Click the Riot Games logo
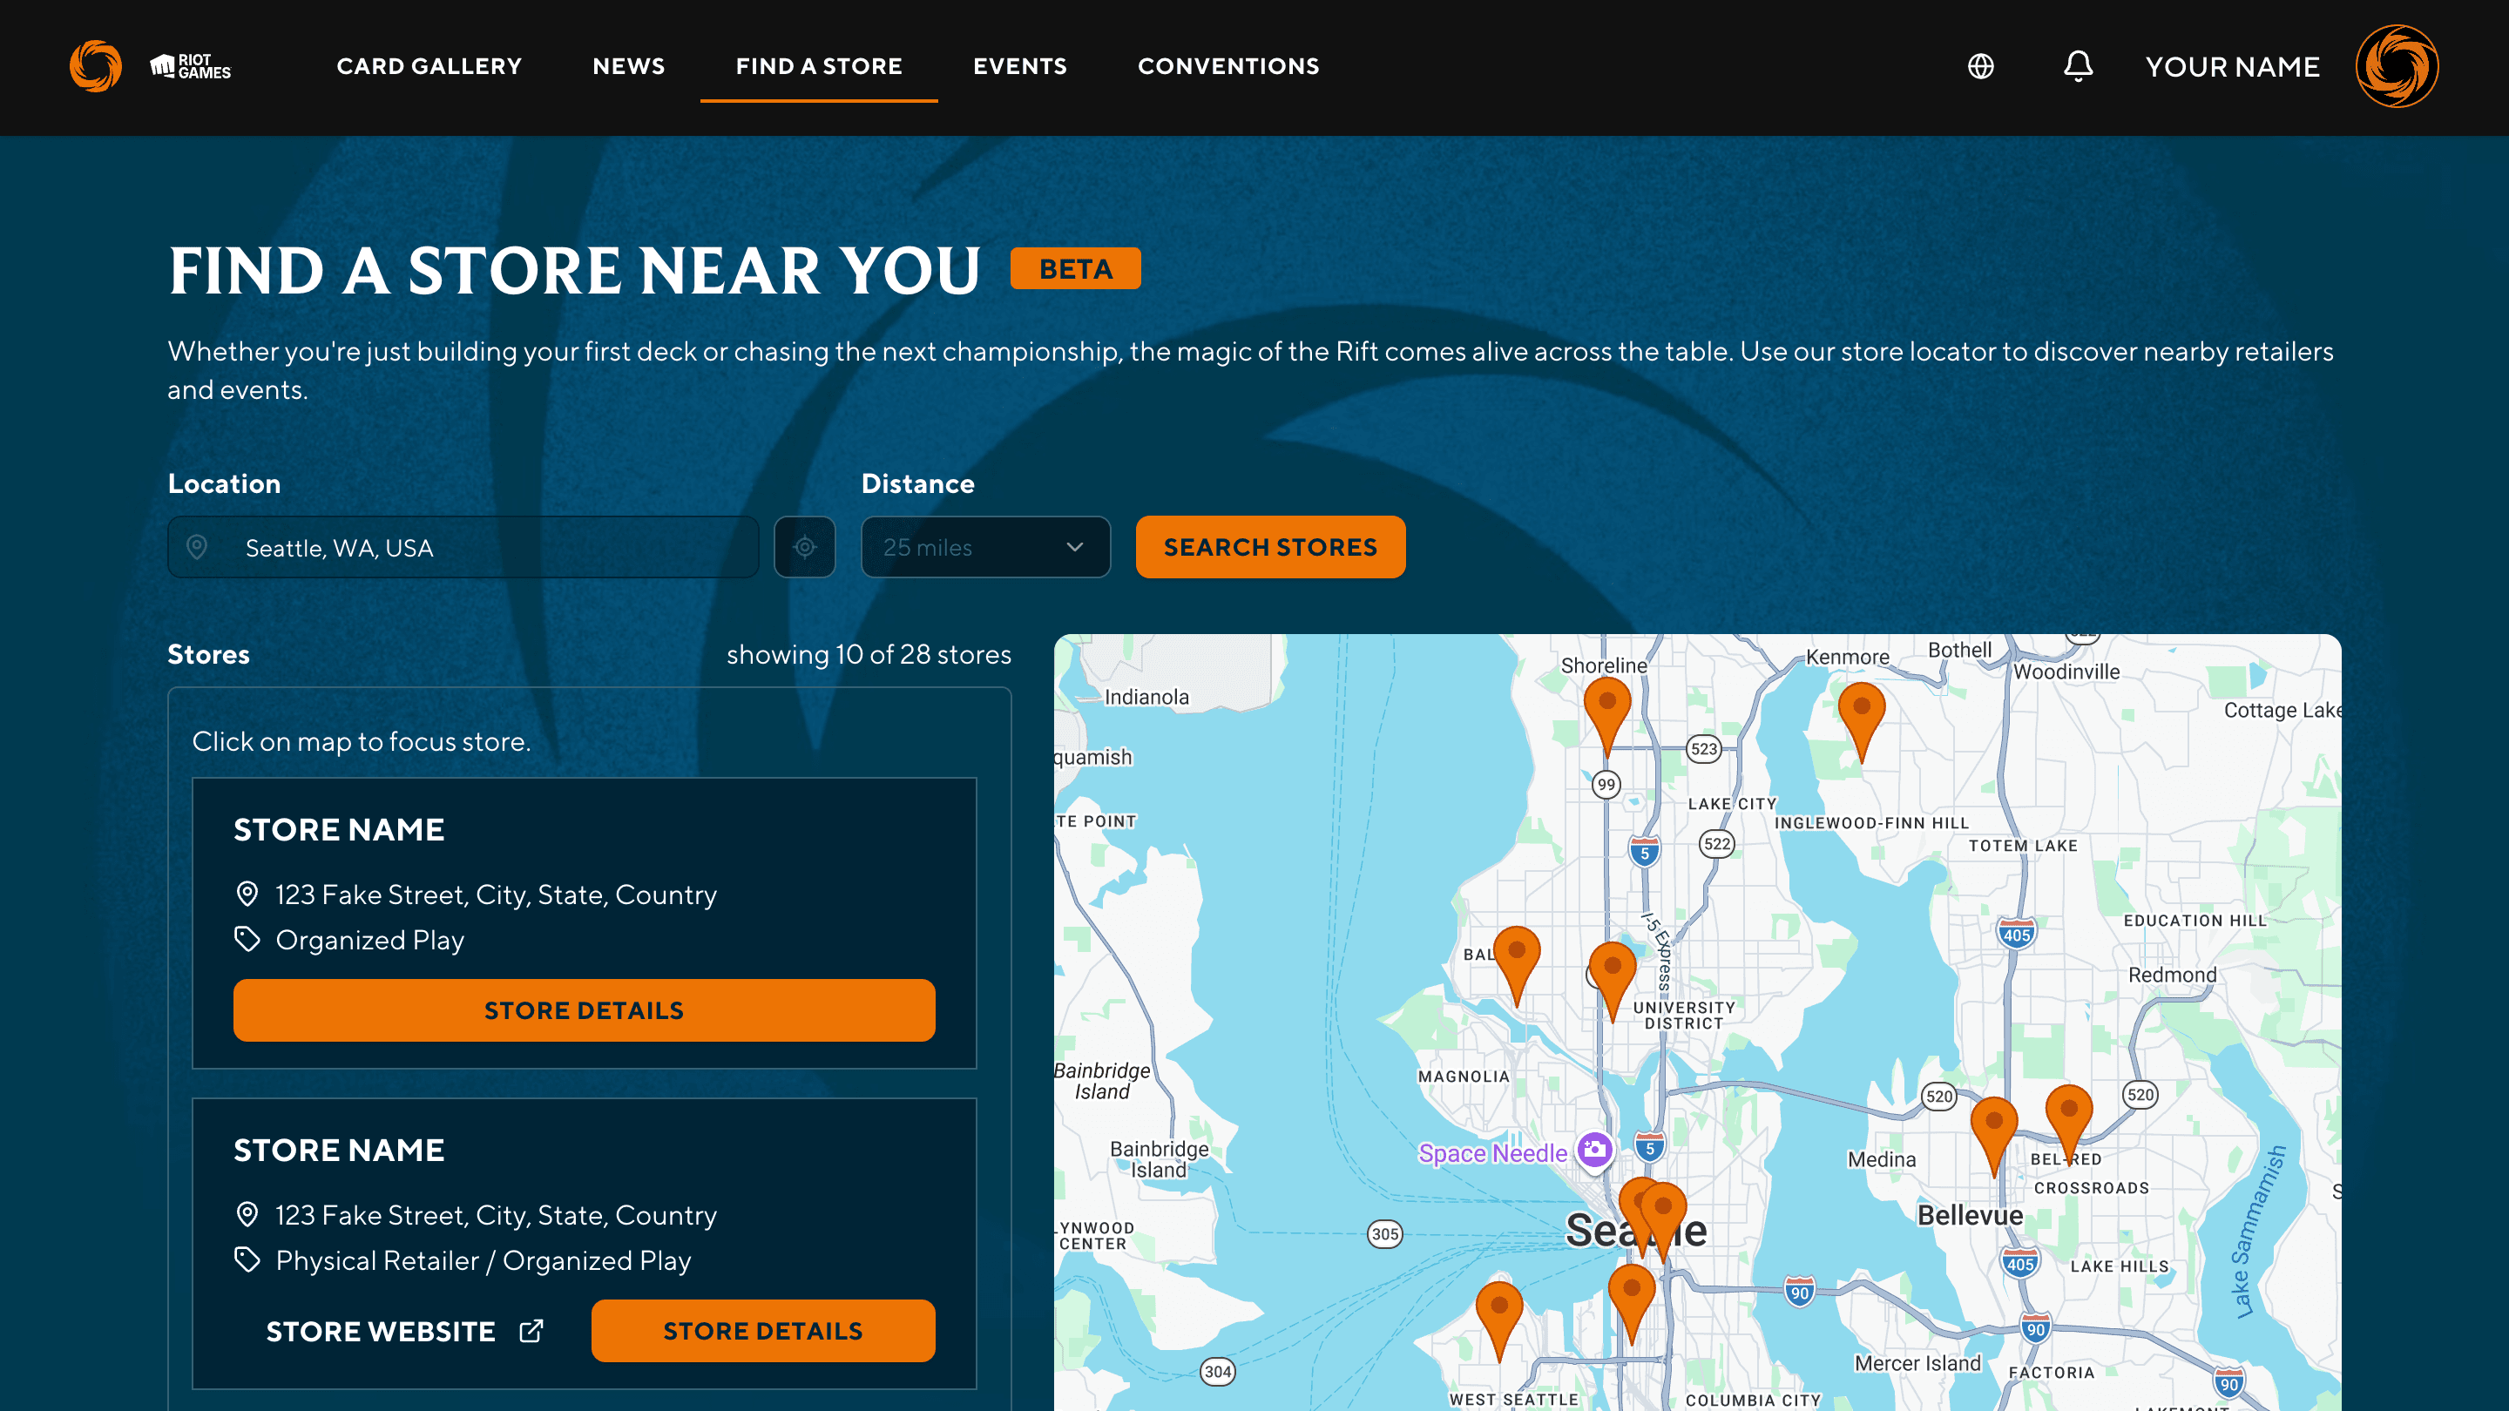2509x1411 pixels. (191, 66)
